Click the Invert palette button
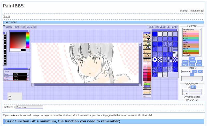 pos(199,65)
